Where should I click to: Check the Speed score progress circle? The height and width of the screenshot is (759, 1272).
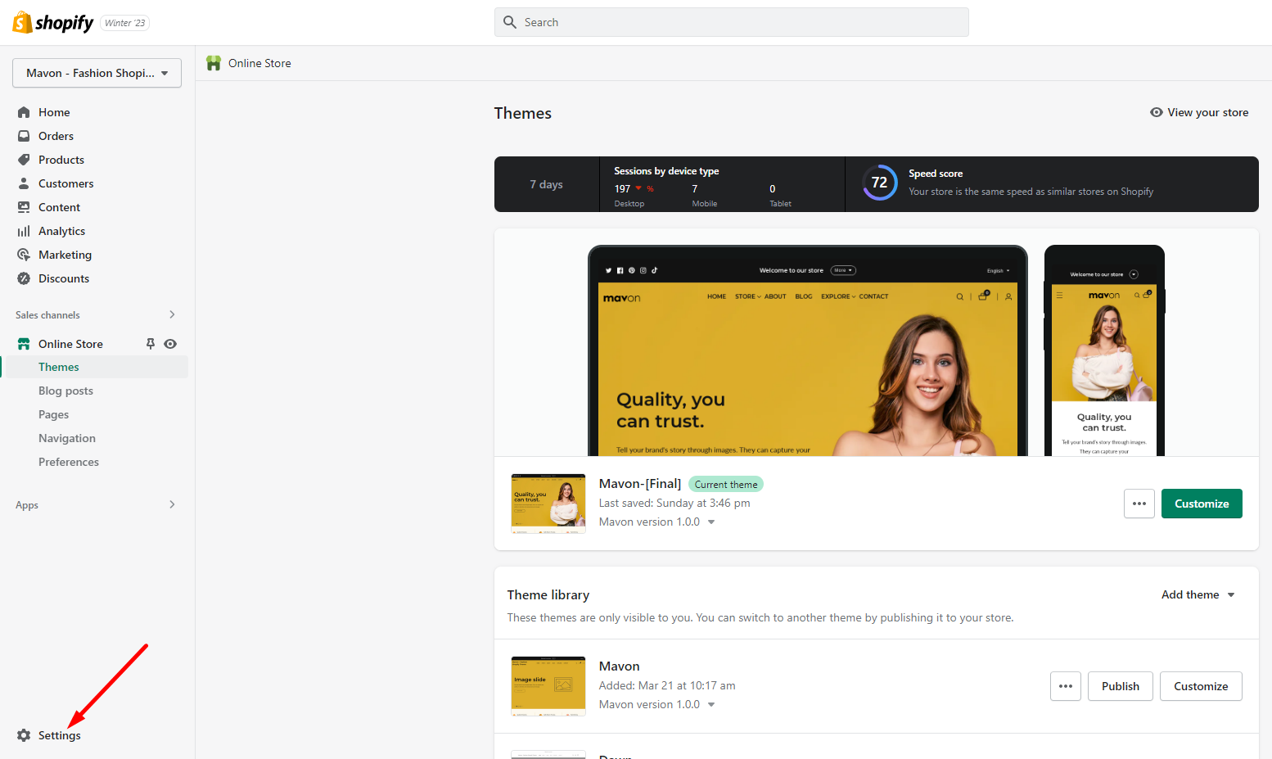coord(880,183)
